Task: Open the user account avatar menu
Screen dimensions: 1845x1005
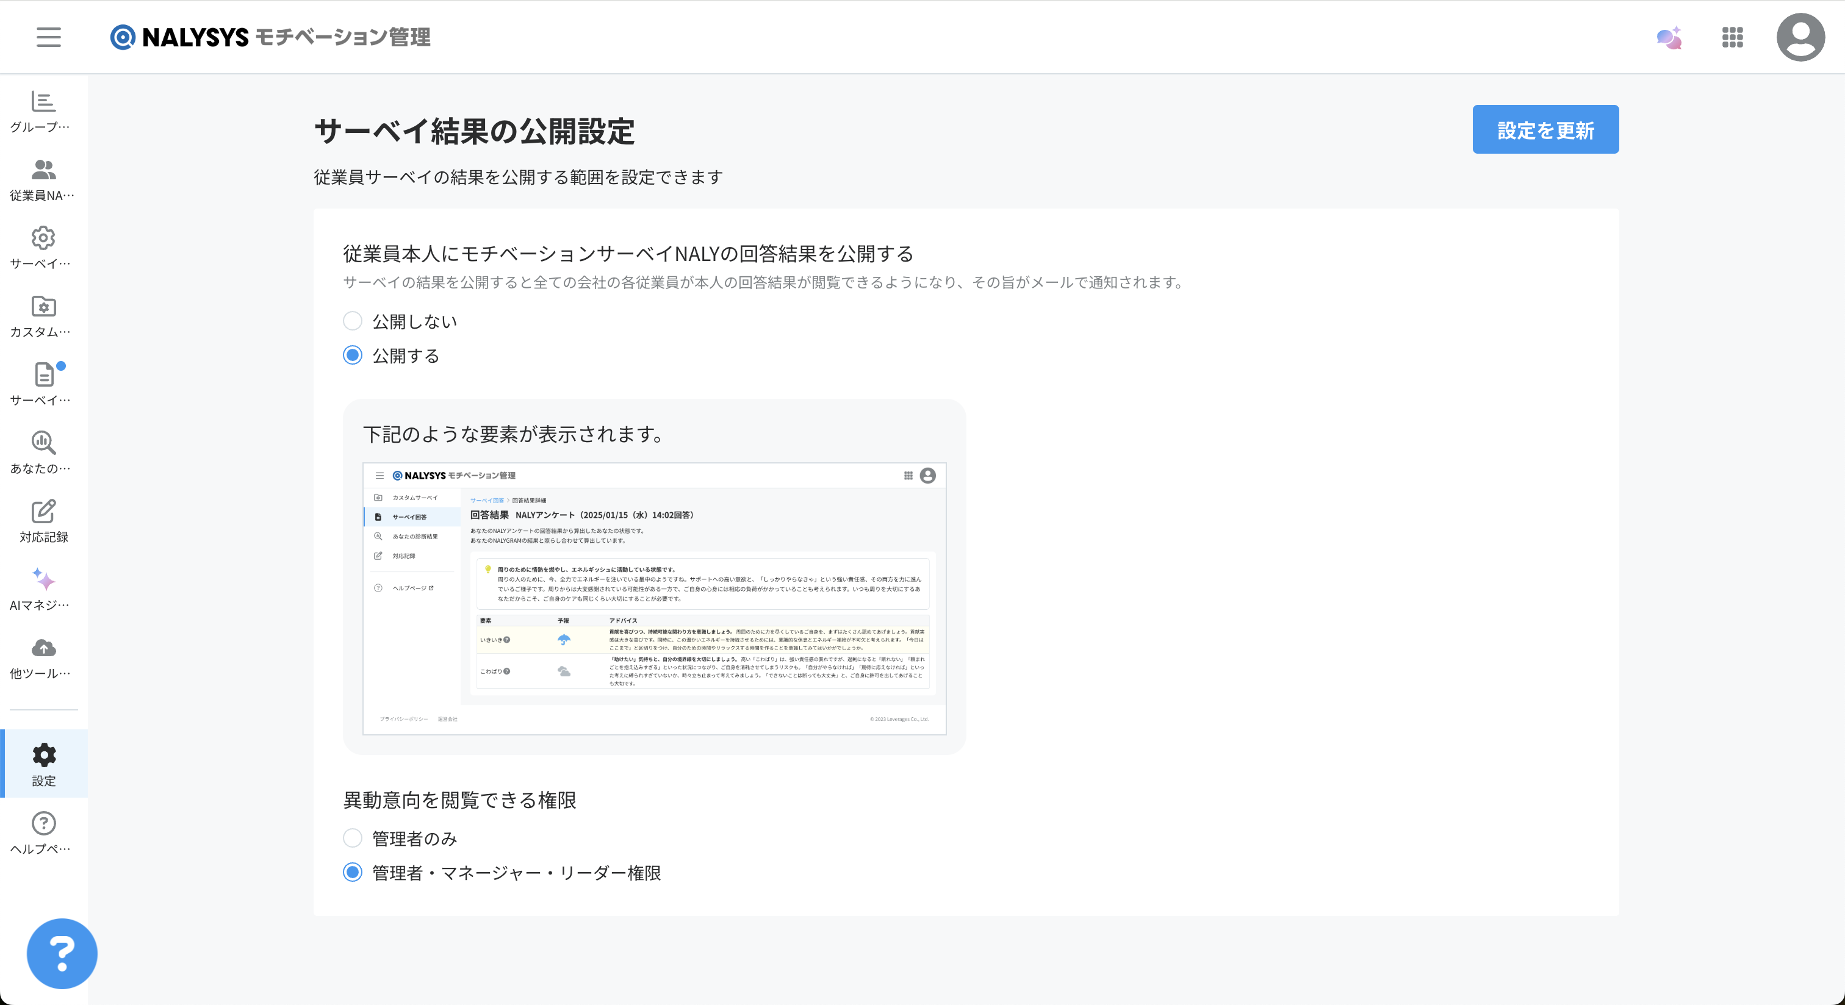Action: tap(1800, 37)
